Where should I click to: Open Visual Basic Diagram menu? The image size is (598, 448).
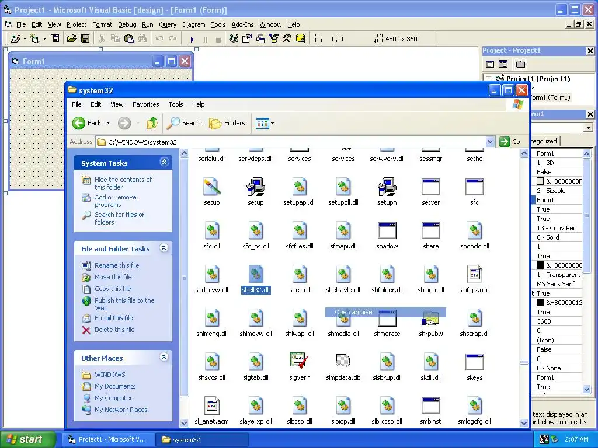point(193,24)
